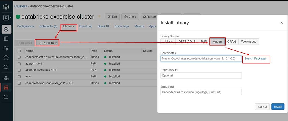This screenshot has height=121, width=288.
Task: Click the Install New button
Action: point(48,43)
